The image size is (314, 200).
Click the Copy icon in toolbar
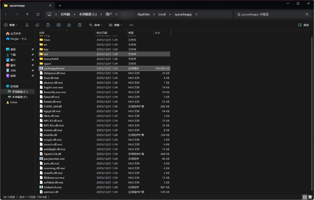click(37, 25)
